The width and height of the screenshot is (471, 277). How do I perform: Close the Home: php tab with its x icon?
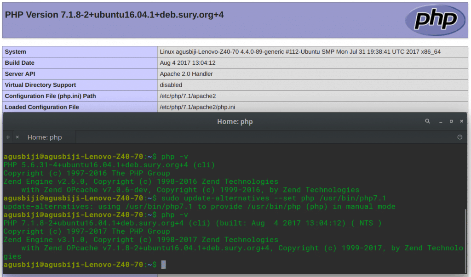pos(17,137)
